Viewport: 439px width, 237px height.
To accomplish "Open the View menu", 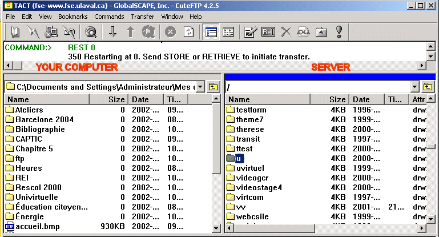I will tap(45, 17).
